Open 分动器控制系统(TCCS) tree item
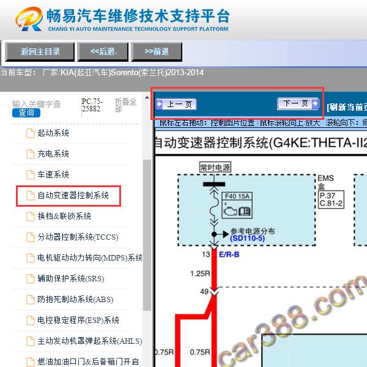Viewport: 367px width, 367px height. point(78,237)
